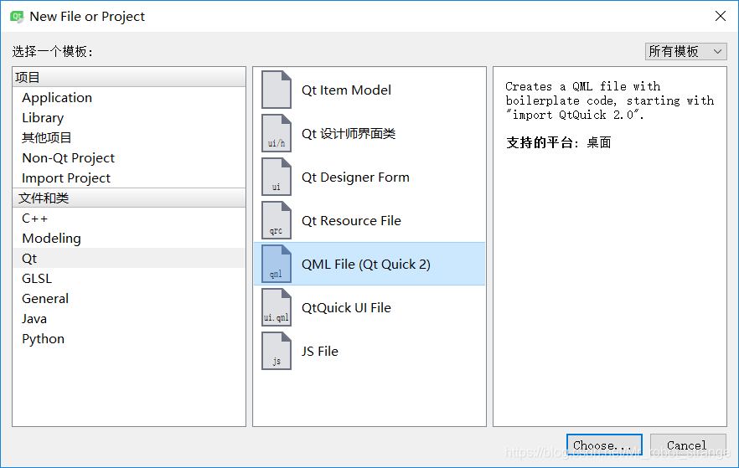This screenshot has width=739, height=468.
Task: Click the qrc Qt Resource File icon
Action: pyautogui.click(x=276, y=220)
